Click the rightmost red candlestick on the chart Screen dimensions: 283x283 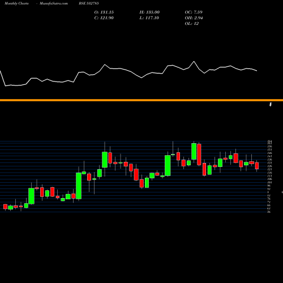tap(257, 166)
